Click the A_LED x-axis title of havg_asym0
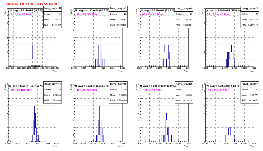263x151 pixels. [x=55, y=71]
